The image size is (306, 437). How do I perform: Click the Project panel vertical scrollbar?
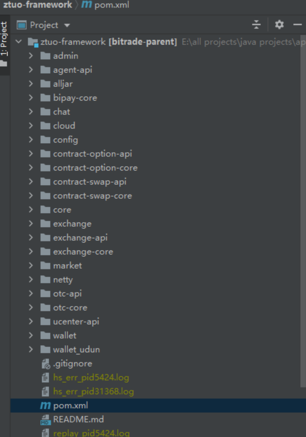(303, 210)
